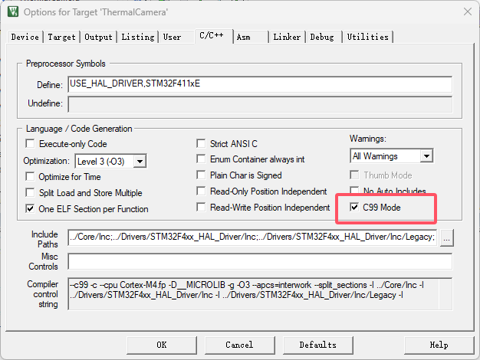The height and width of the screenshot is (360, 480).
Task: Click the Cancel button
Action: point(239,345)
